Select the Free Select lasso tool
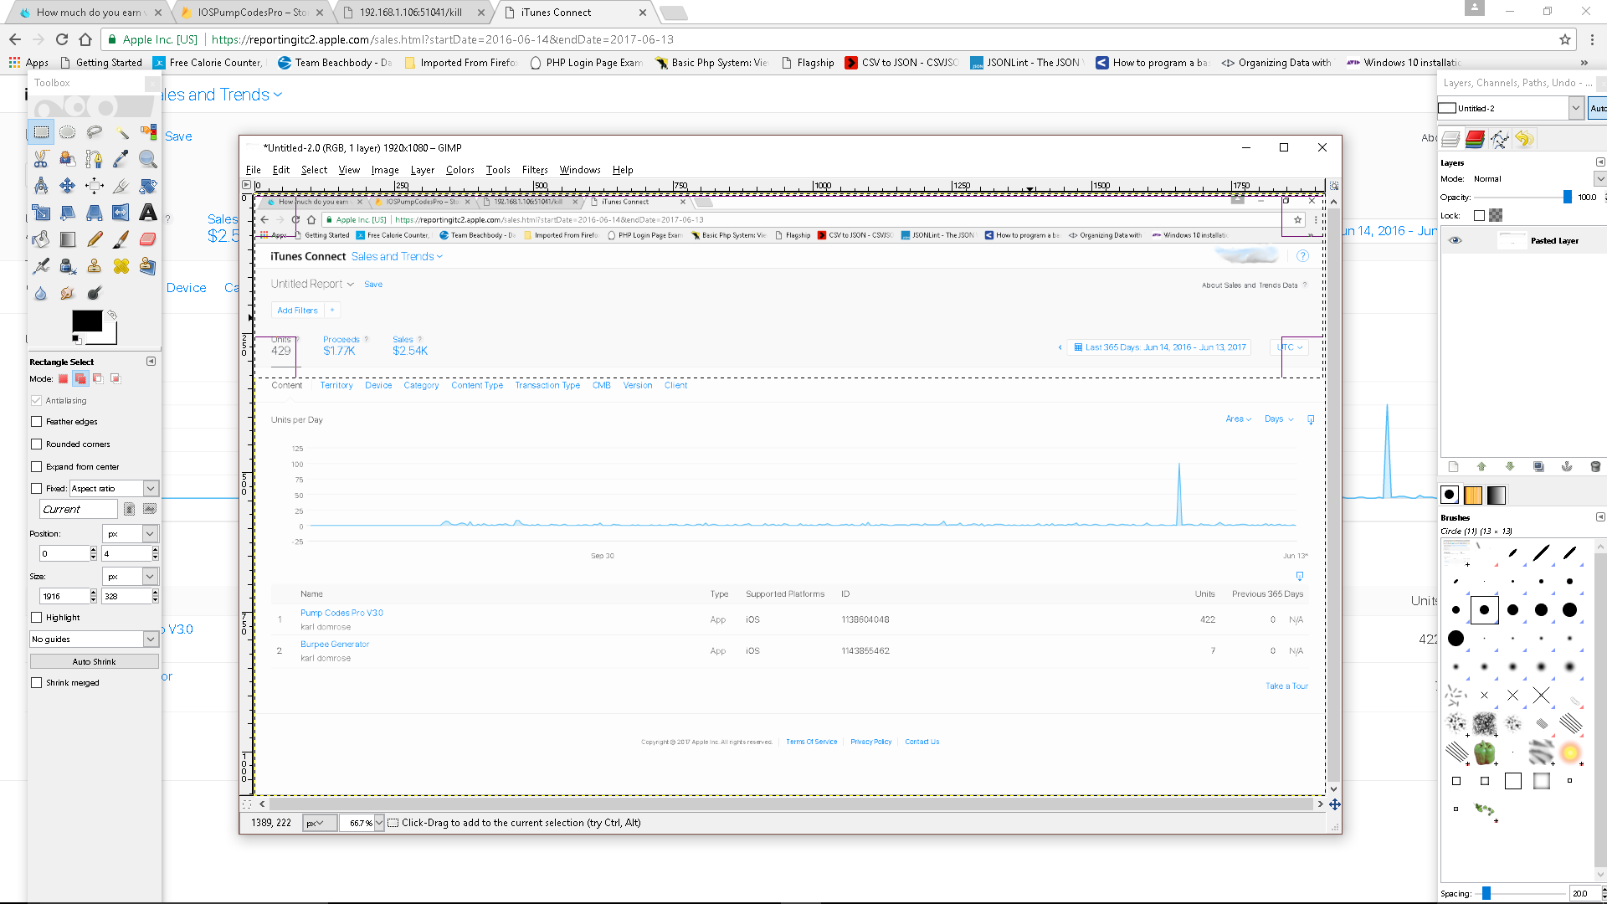The width and height of the screenshot is (1607, 904). tap(95, 132)
